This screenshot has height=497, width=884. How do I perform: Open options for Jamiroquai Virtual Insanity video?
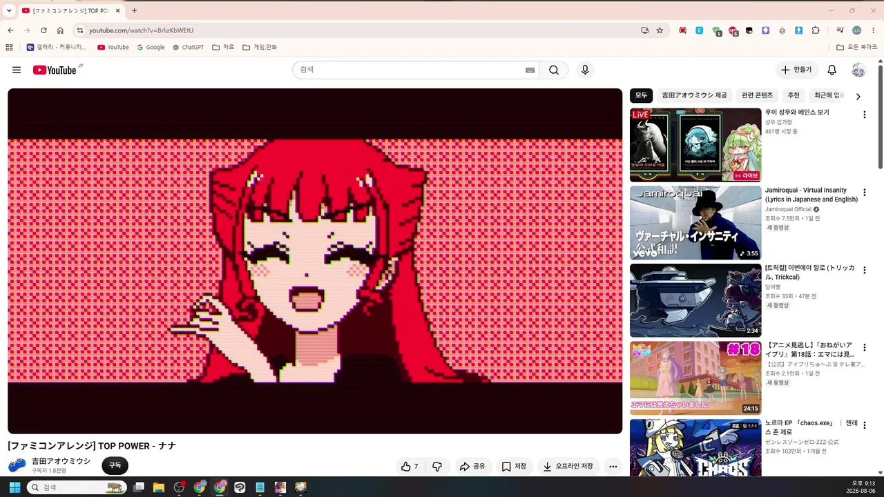tap(864, 193)
